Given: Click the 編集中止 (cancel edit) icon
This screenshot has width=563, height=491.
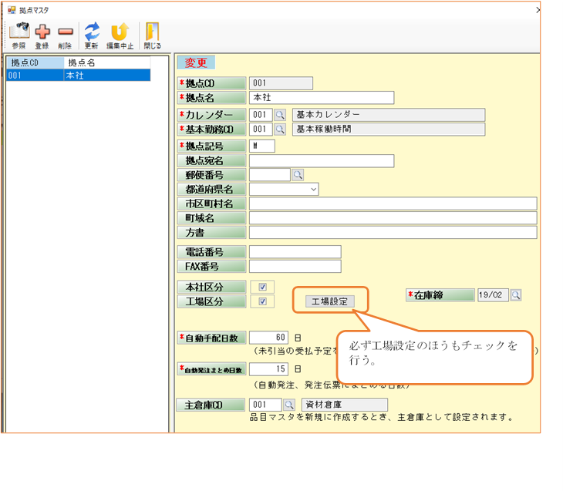Looking at the screenshot, I should (119, 32).
